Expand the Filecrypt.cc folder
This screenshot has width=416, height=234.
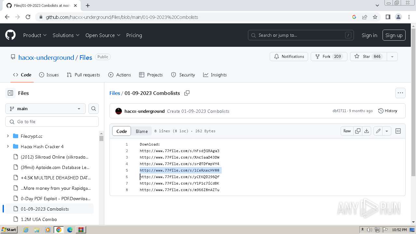[8, 136]
